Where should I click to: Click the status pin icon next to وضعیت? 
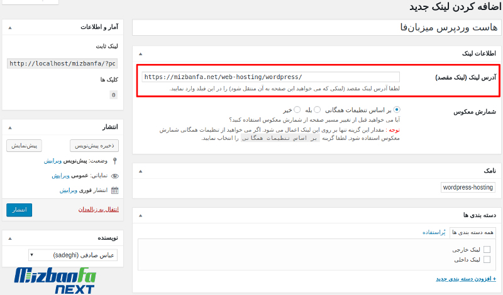click(x=115, y=161)
